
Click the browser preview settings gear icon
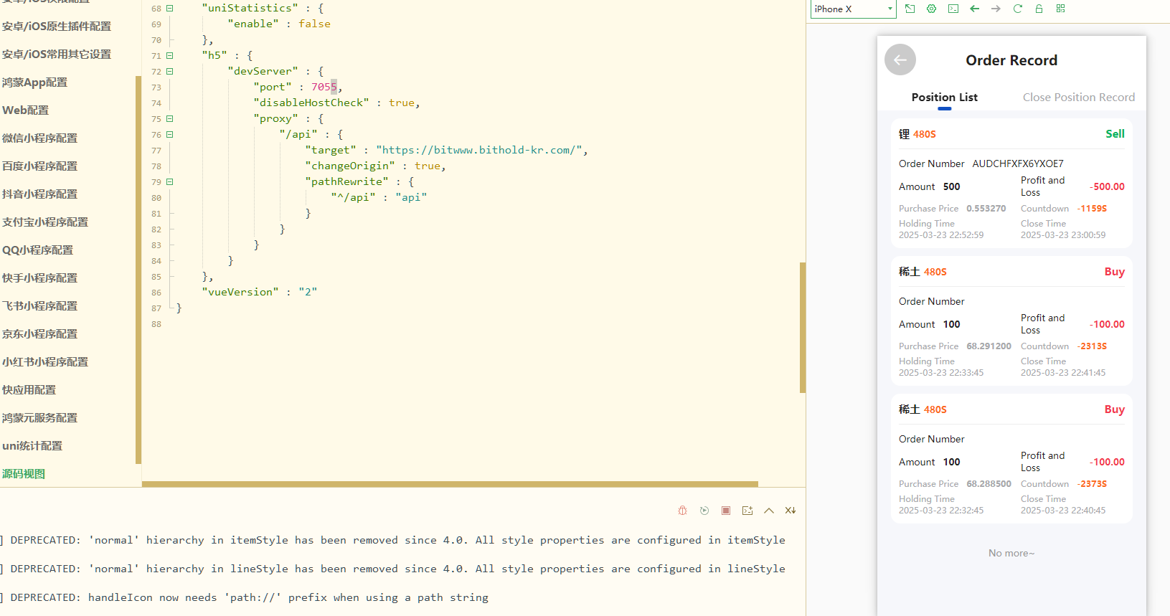[x=931, y=9]
